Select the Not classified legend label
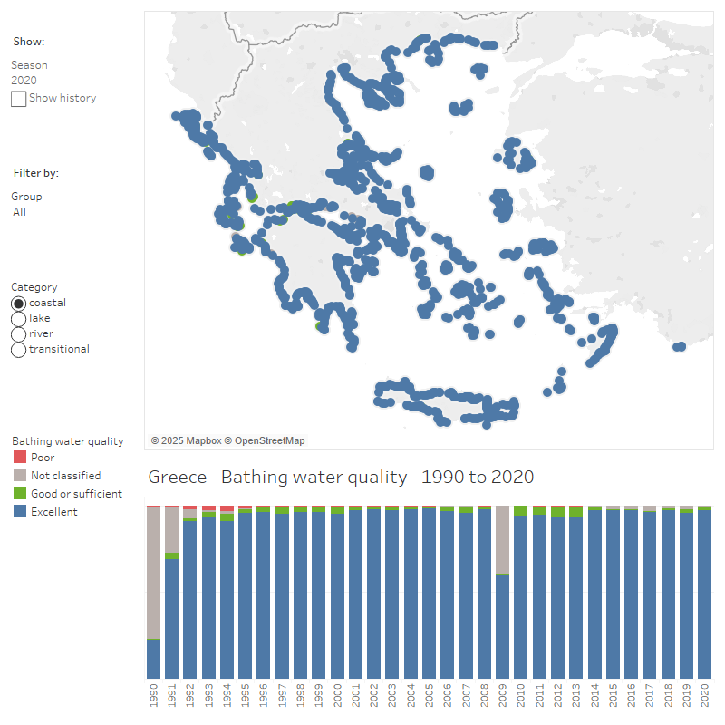725x725 pixels. coord(65,475)
